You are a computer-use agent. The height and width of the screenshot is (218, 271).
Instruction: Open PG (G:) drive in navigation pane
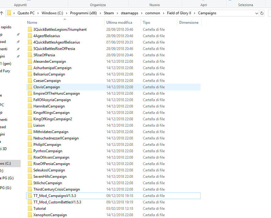(6, 188)
